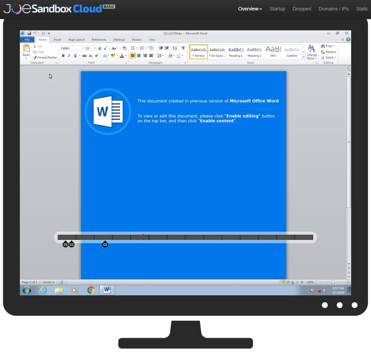Switch to the Mailings ribbon tab
Screen dimensions: 371x356
(x=119, y=40)
